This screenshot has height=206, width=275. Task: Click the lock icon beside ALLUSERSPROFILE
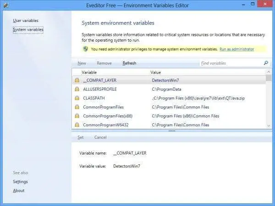77,89
